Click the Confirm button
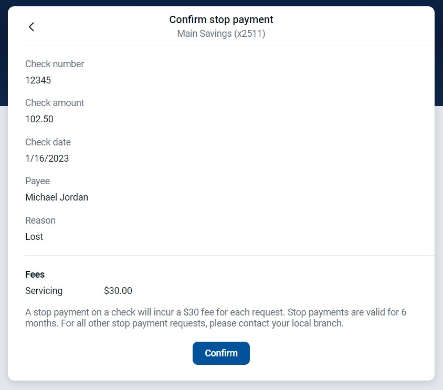The height and width of the screenshot is (390, 443). pos(221,353)
